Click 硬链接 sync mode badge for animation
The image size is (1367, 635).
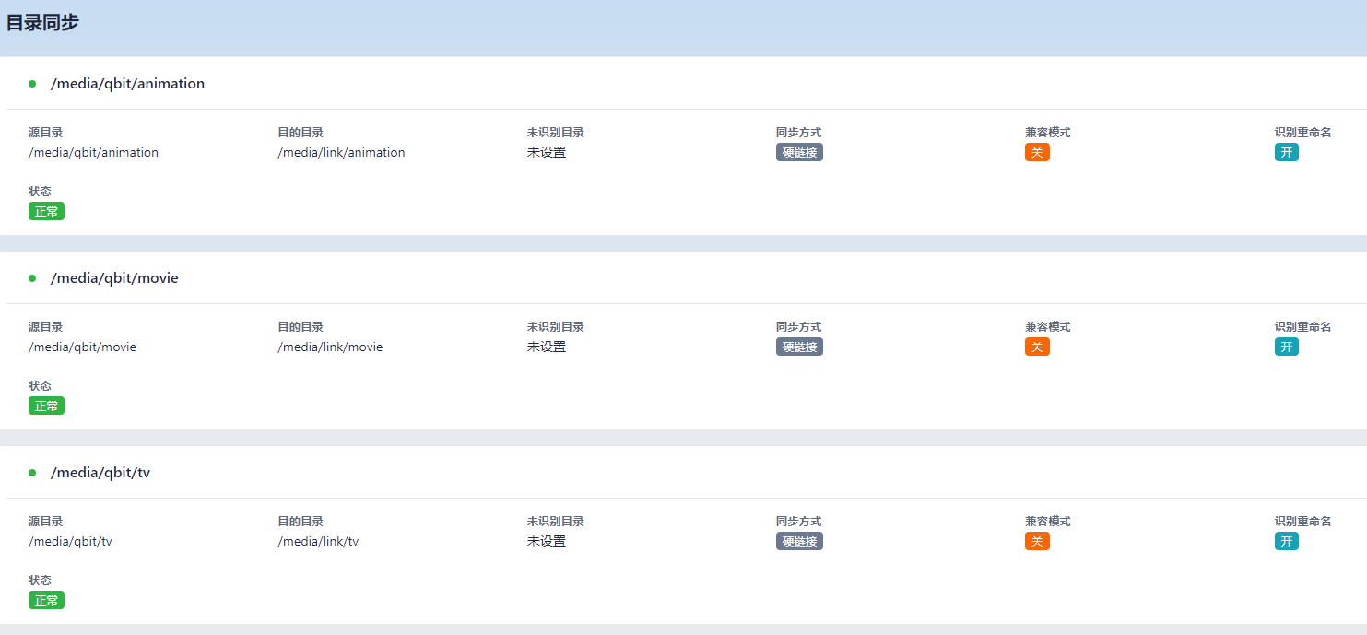(x=799, y=153)
